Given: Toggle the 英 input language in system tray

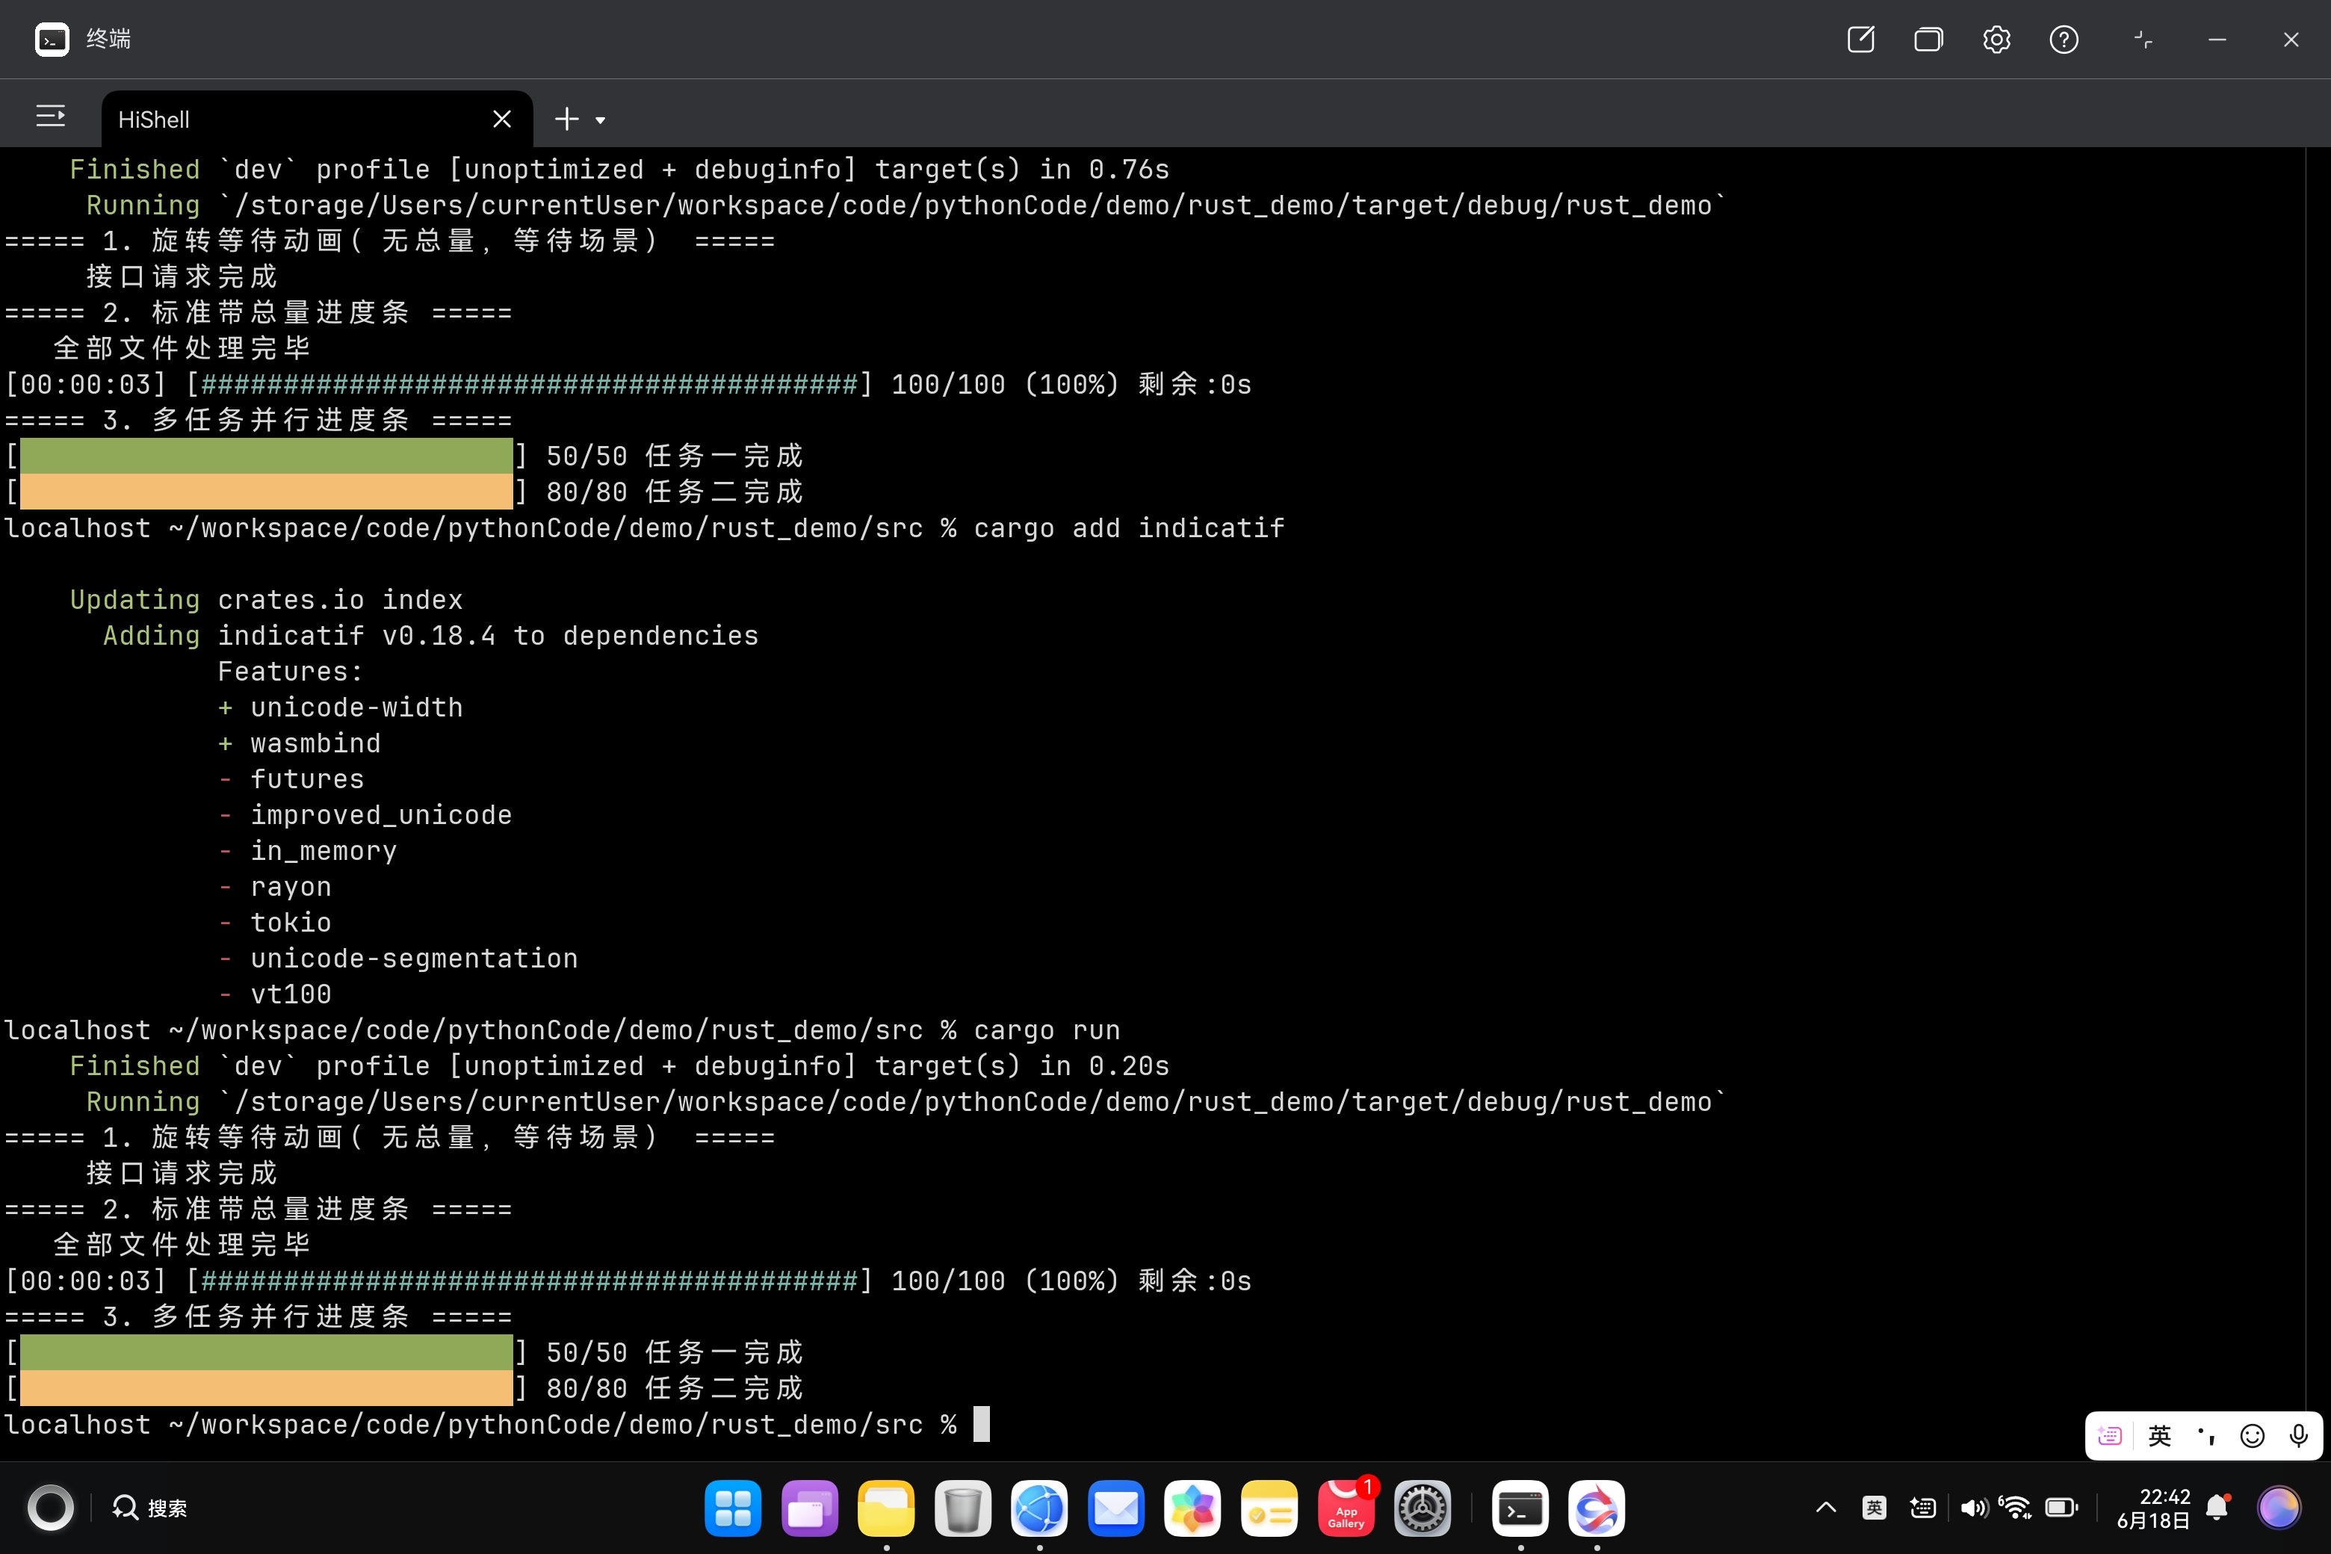Looking at the screenshot, I should [1874, 1508].
